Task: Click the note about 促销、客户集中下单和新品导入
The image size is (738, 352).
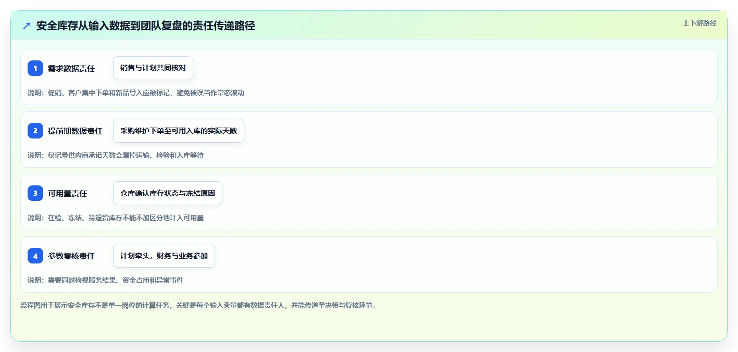Action: point(136,93)
